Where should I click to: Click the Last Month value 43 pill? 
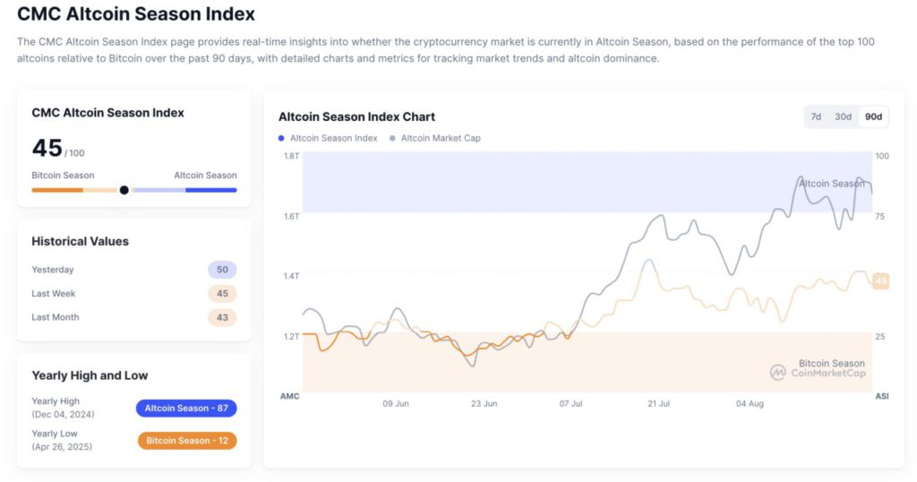tap(222, 317)
